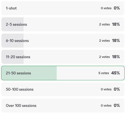
Task: Click the 0 votes label on Over 100 sessions
Action: 106,105
